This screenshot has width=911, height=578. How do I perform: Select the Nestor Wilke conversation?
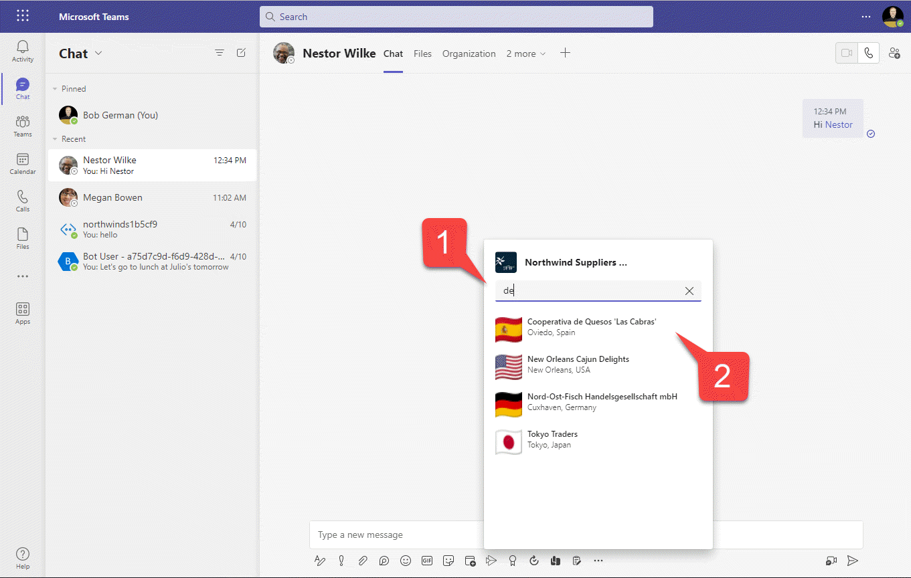(152, 165)
